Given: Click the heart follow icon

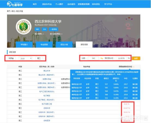Looking at the screenshot, I should point(128,25).
